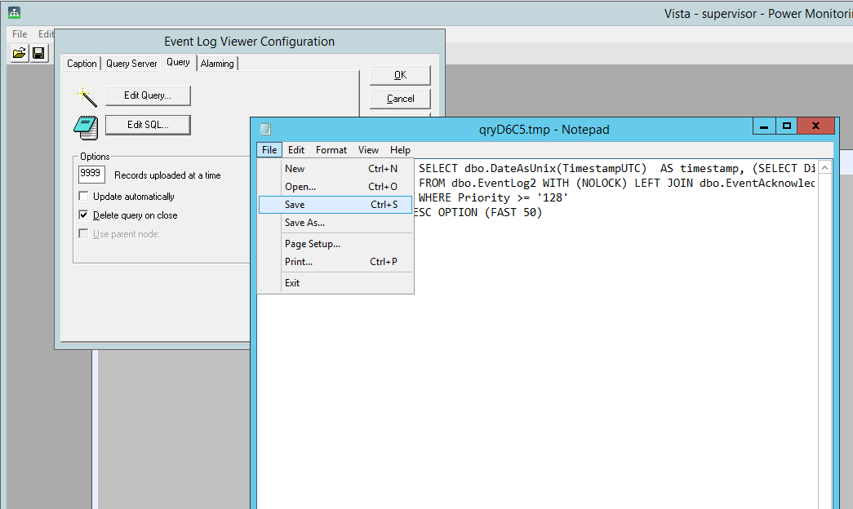Choose Save As... from the File menu
This screenshot has height=509, width=853.
point(335,223)
